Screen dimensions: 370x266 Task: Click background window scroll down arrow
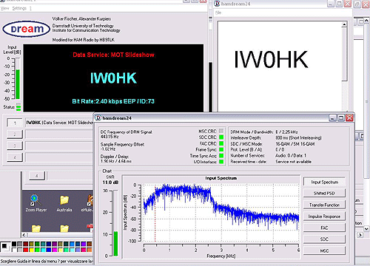366,229
